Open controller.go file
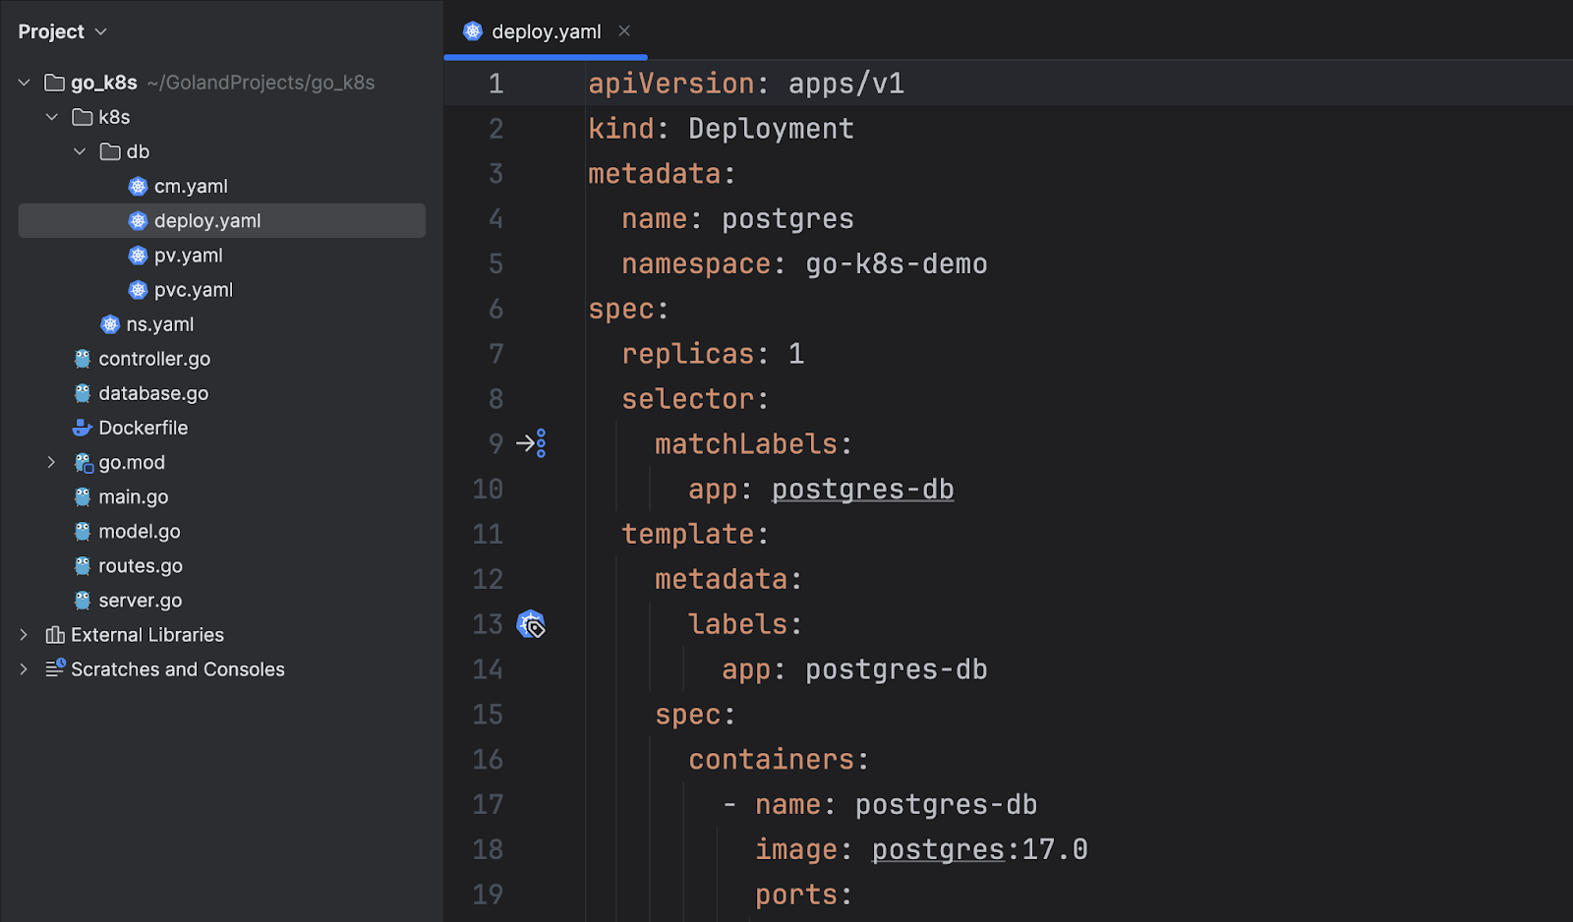The height and width of the screenshot is (922, 1573). (x=154, y=359)
